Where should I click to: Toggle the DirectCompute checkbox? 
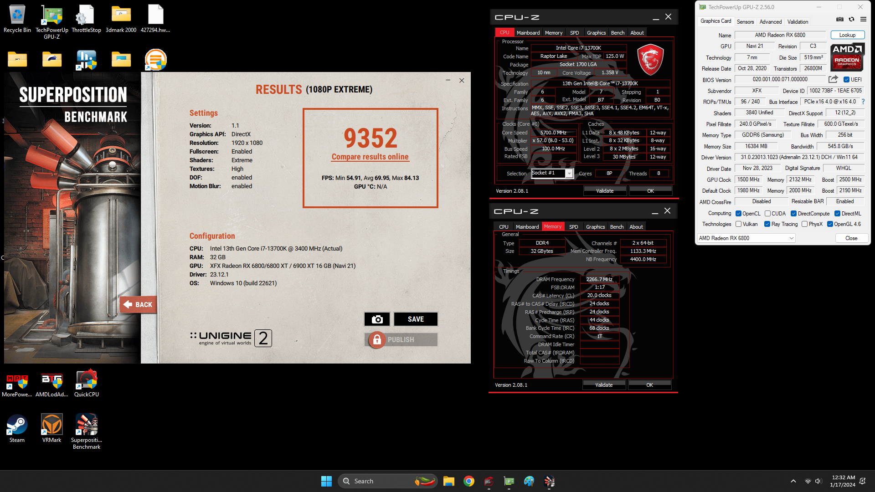click(x=793, y=213)
